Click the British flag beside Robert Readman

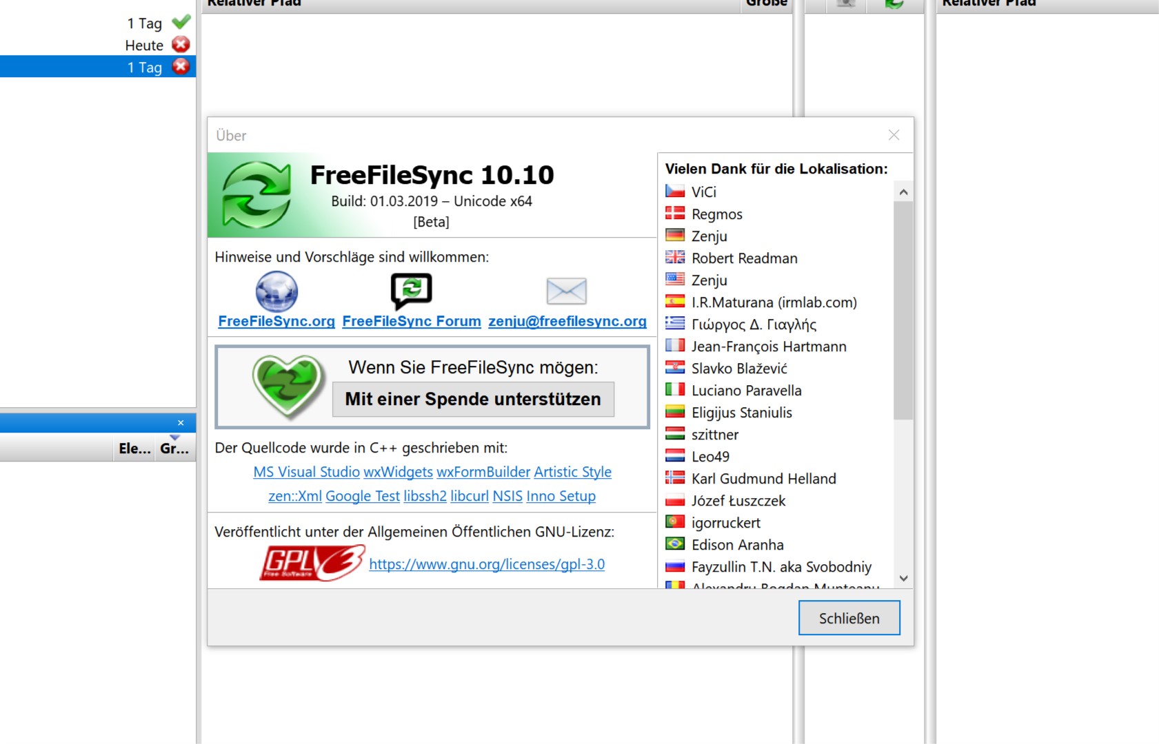coord(675,258)
